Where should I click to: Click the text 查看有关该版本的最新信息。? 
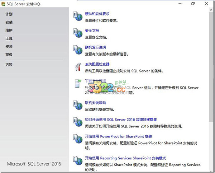coord(107,54)
